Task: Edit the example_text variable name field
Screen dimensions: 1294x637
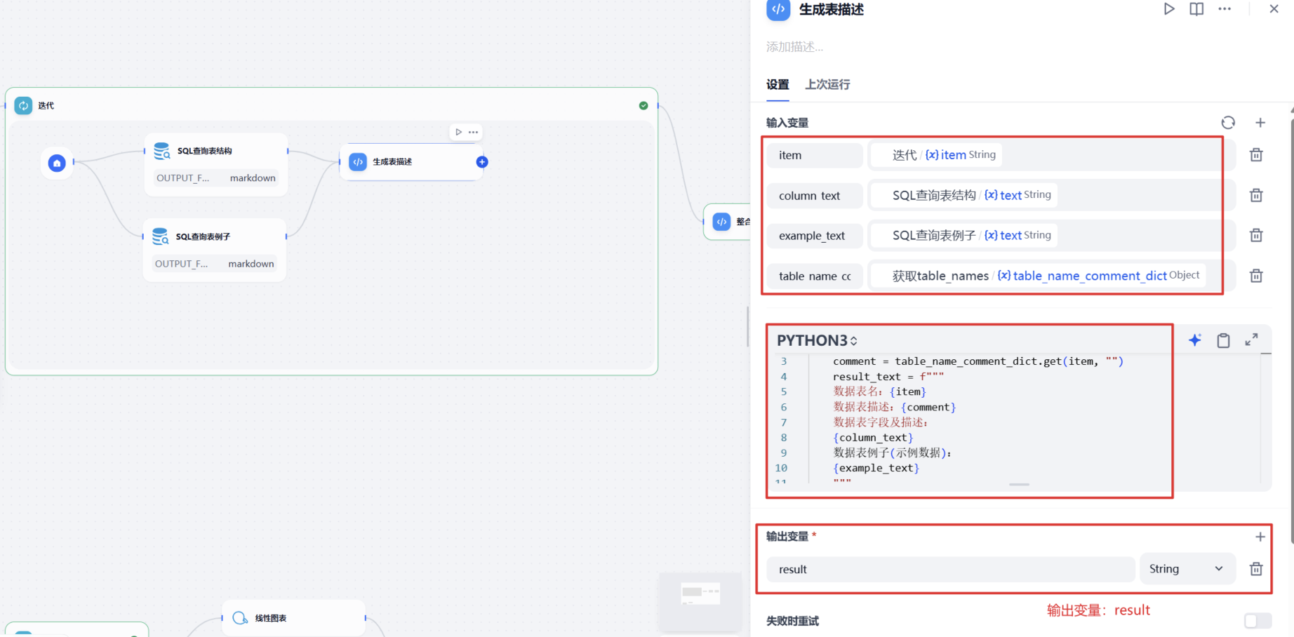Action: [x=814, y=236]
